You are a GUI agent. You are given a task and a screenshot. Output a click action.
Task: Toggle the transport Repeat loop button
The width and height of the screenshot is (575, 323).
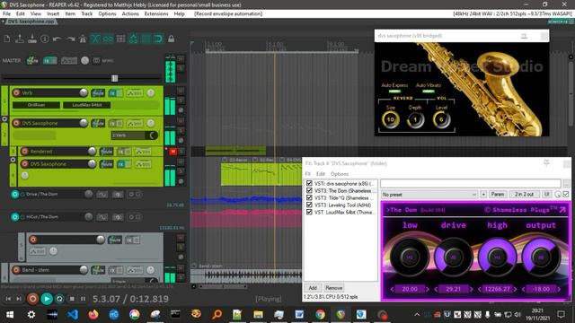(x=59, y=299)
